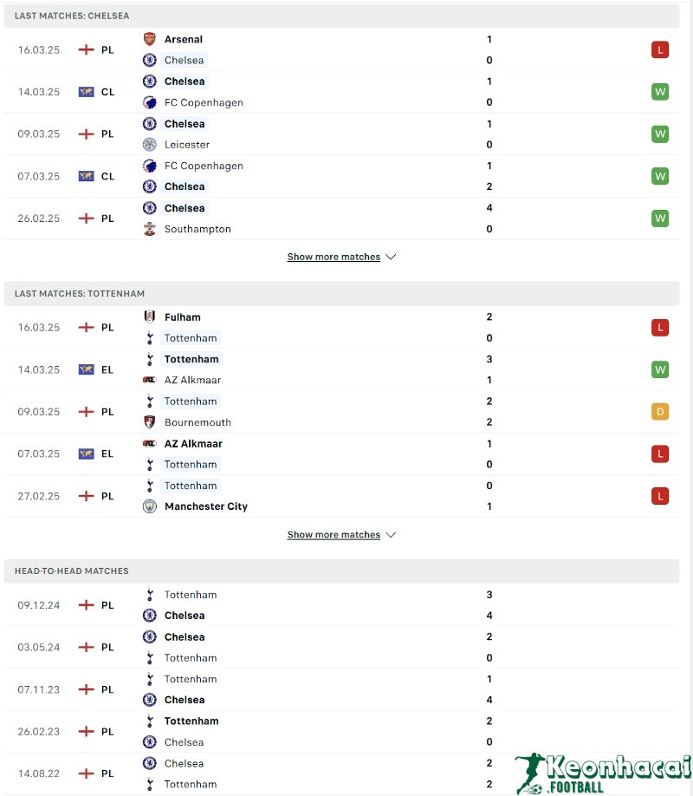Toggle the green W result badge for Chelsea vs Leicester
Screen dimensions: 693x796
point(660,134)
